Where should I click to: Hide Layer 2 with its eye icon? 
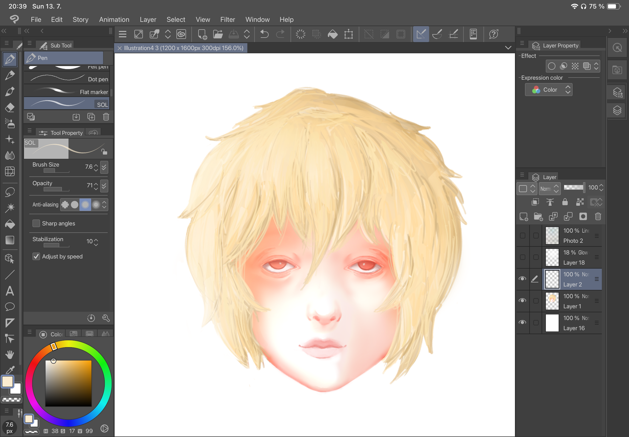[522, 279]
